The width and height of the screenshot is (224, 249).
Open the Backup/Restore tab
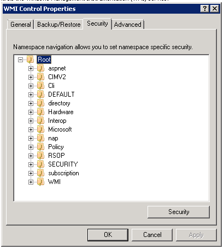pos(59,25)
